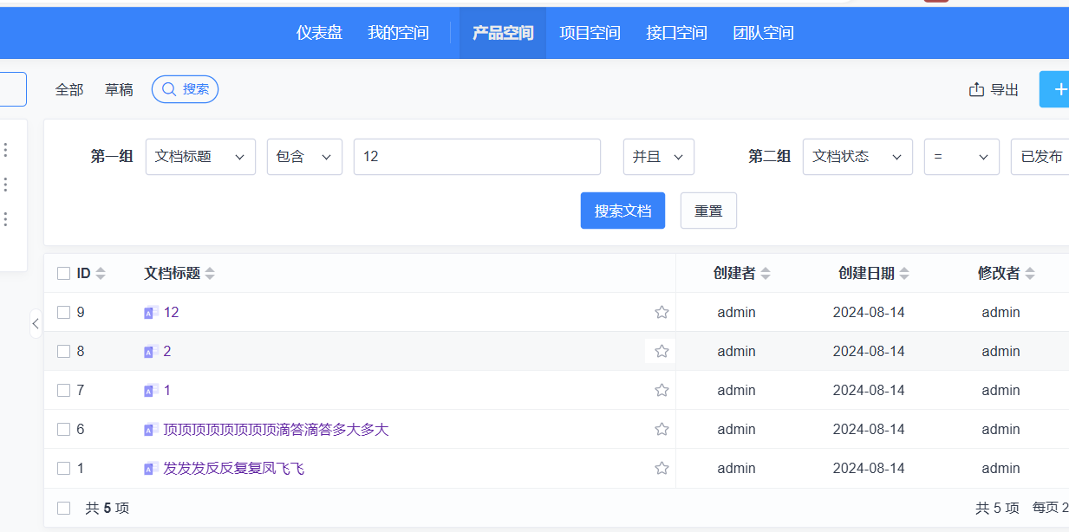Favorite the document with ID 8
The image size is (1069, 532).
[x=662, y=351]
